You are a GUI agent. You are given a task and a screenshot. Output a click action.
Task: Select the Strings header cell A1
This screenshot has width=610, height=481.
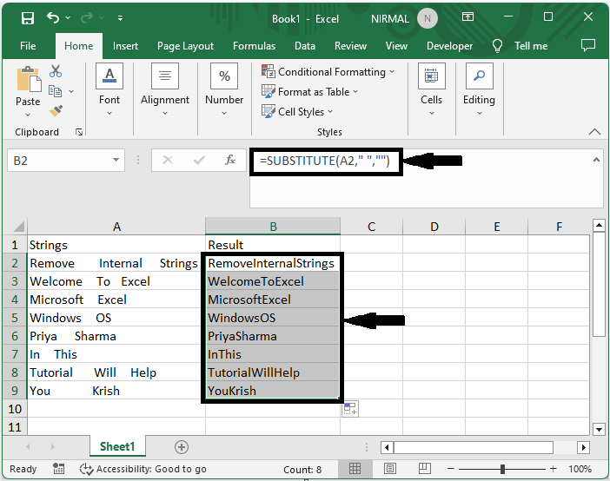116,245
